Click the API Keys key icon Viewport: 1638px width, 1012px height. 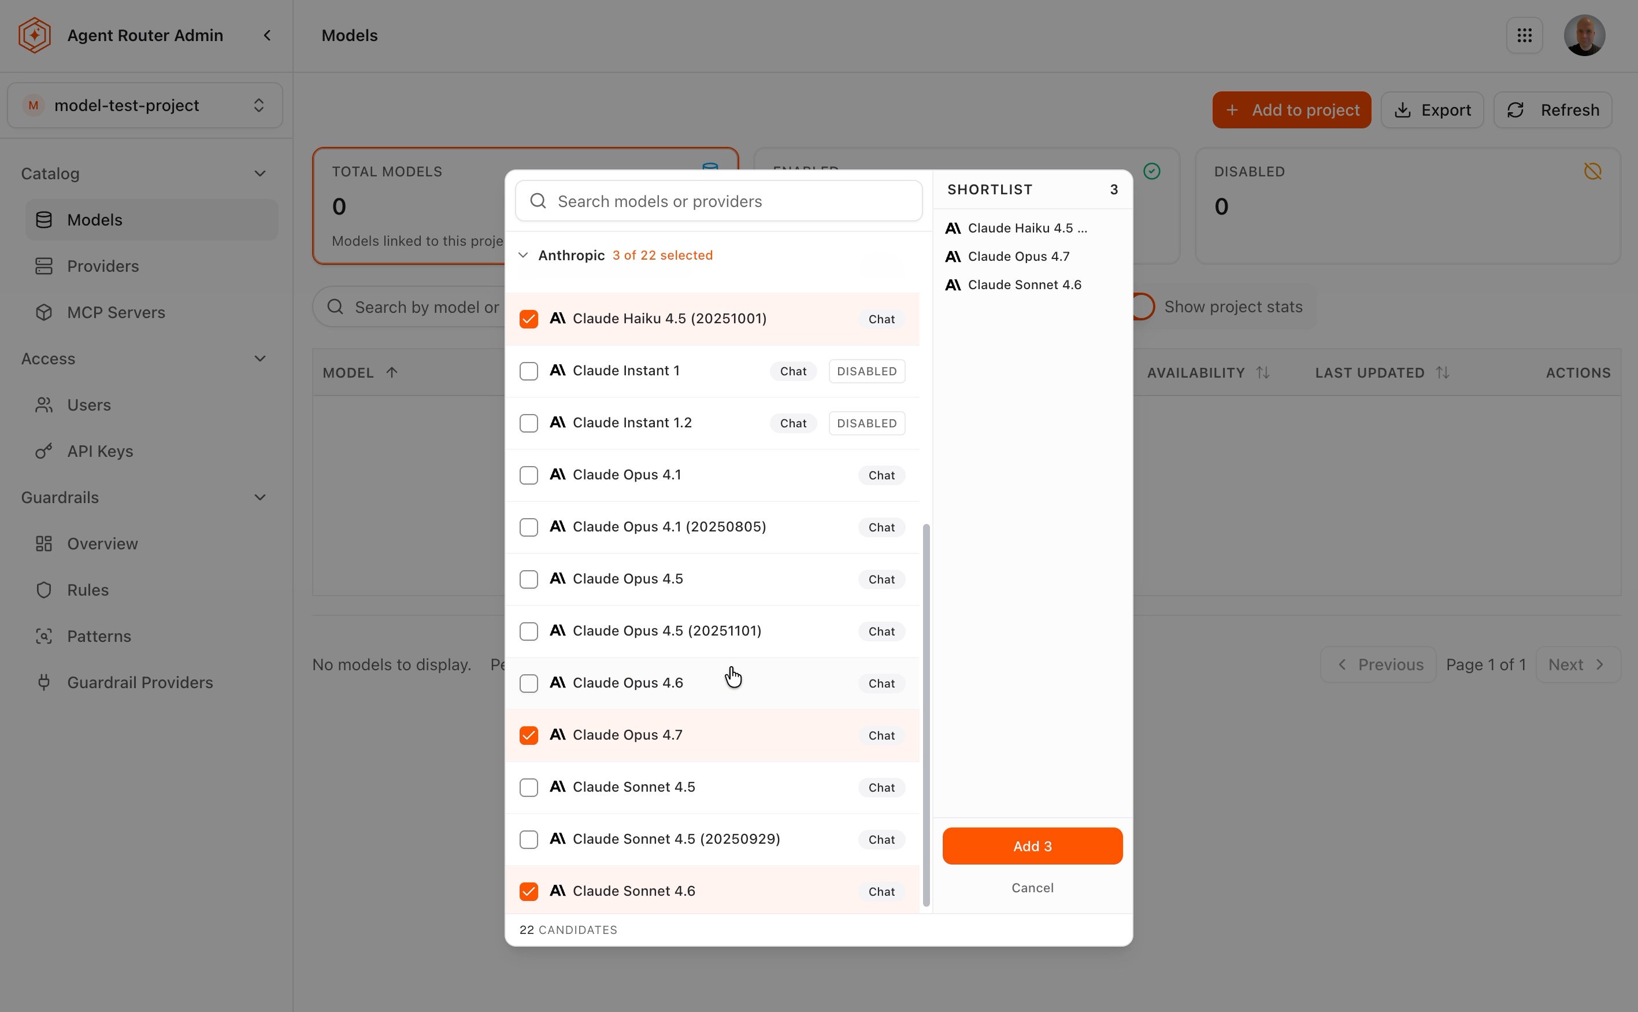coord(44,451)
